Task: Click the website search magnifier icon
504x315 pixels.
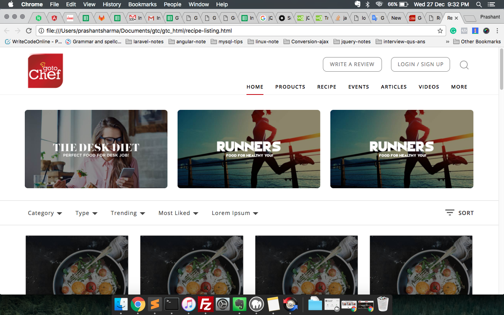Action: point(464,65)
